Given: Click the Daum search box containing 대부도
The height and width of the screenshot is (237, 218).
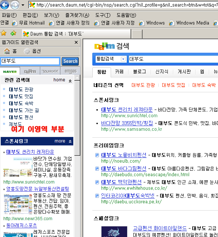Looking at the screenshot, I should click(x=173, y=59).
